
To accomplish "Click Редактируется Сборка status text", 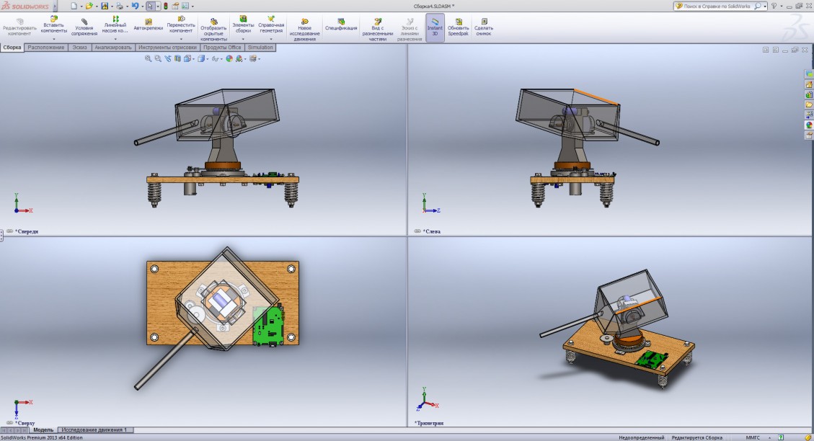I will pos(696,437).
